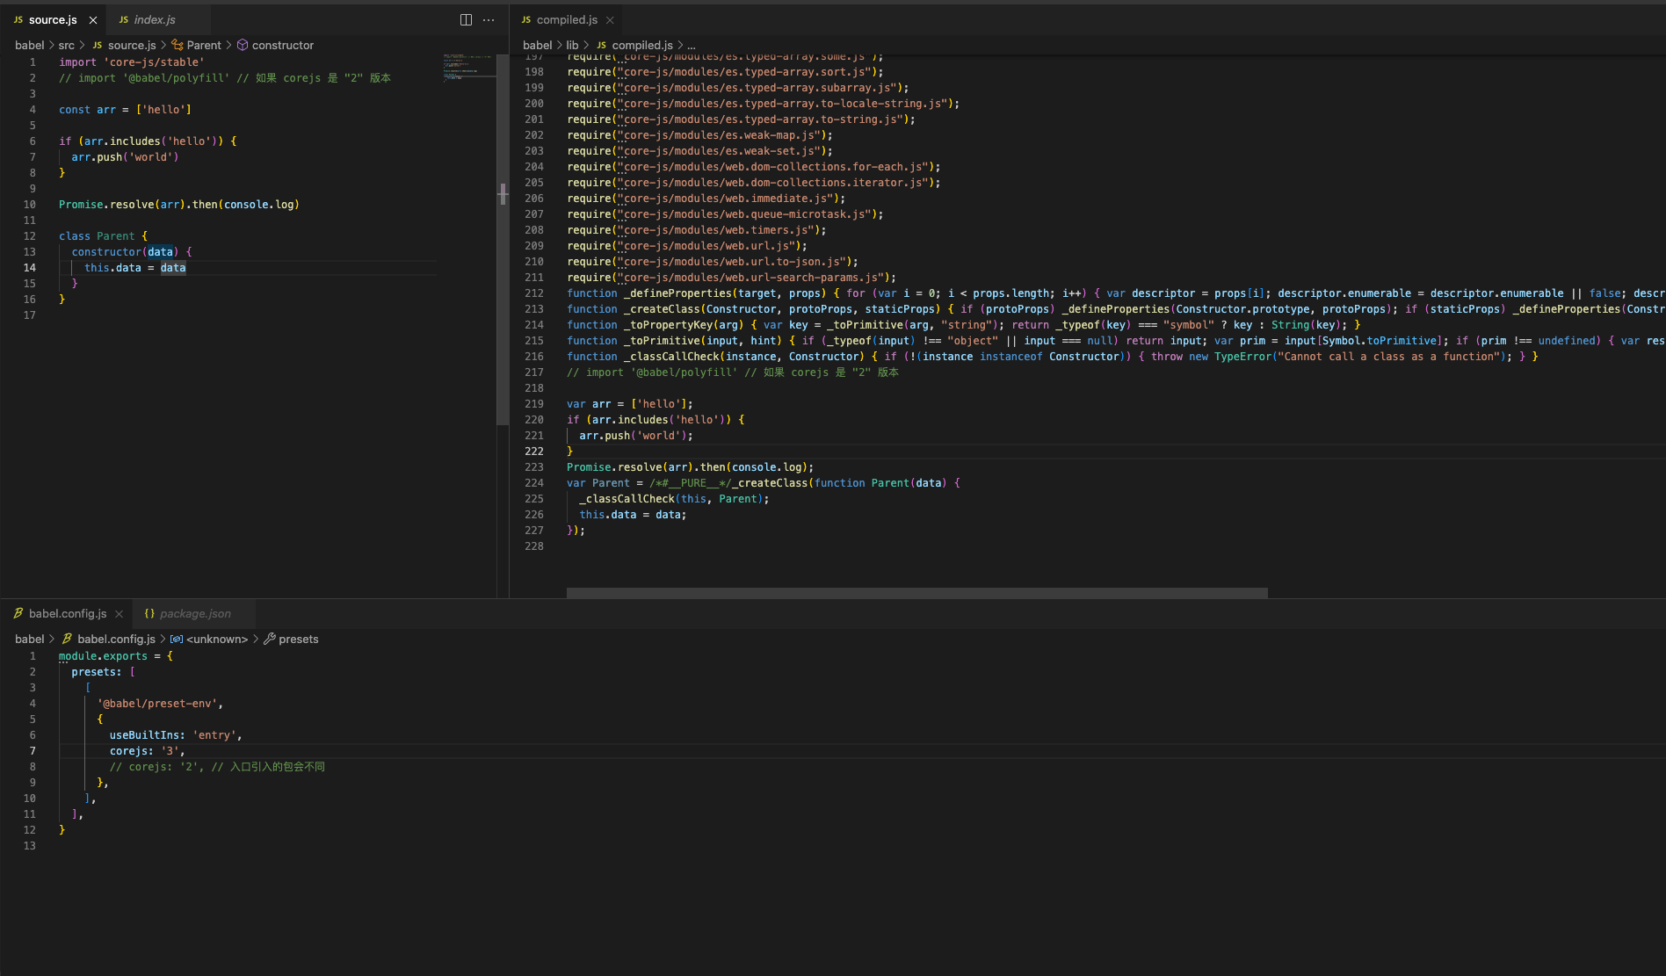Open the more actions ellipsis menu
This screenshot has height=976, width=1666.
[x=489, y=19]
